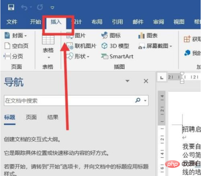Select the 页面 navigation tab
Viewport: 201px width, 176px height.
pos(31,117)
